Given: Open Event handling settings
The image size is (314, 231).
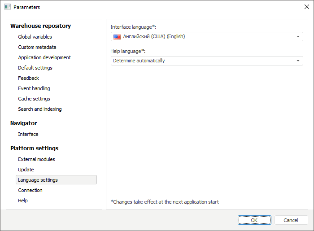Looking at the screenshot, I should coord(34,88).
